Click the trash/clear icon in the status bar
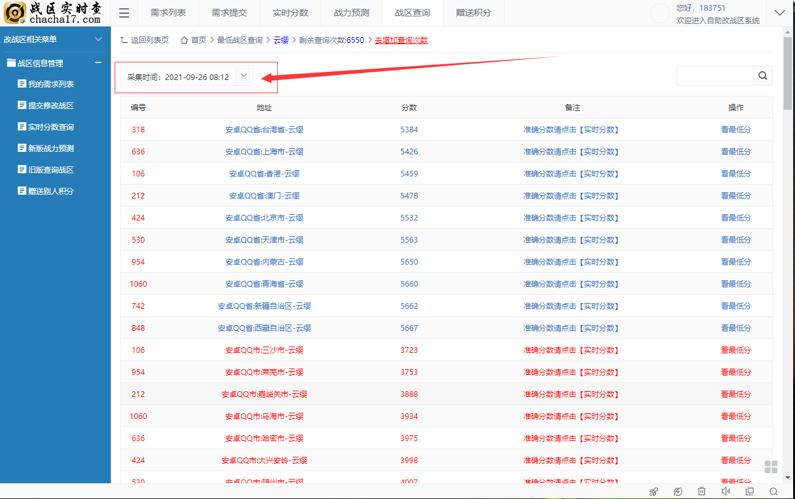 click(x=701, y=491)
